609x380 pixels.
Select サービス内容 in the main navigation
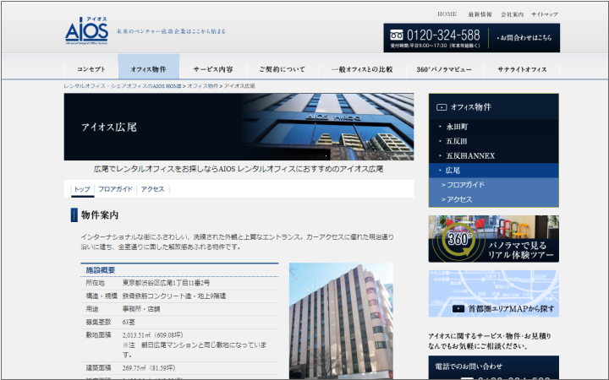click(213, 69)
